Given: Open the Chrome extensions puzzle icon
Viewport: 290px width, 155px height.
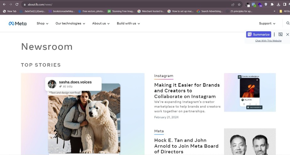Looking at the screenshot, I should pos(272,4).
